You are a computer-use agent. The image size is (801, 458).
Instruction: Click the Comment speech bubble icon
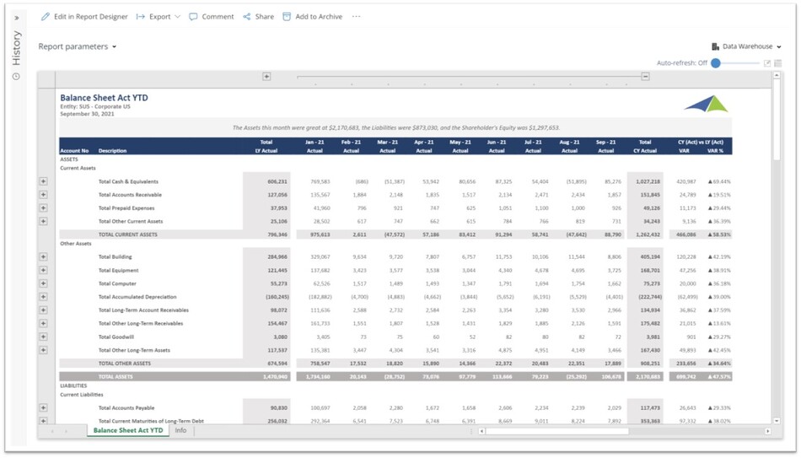pyautogui.click(x=193, y=17)
